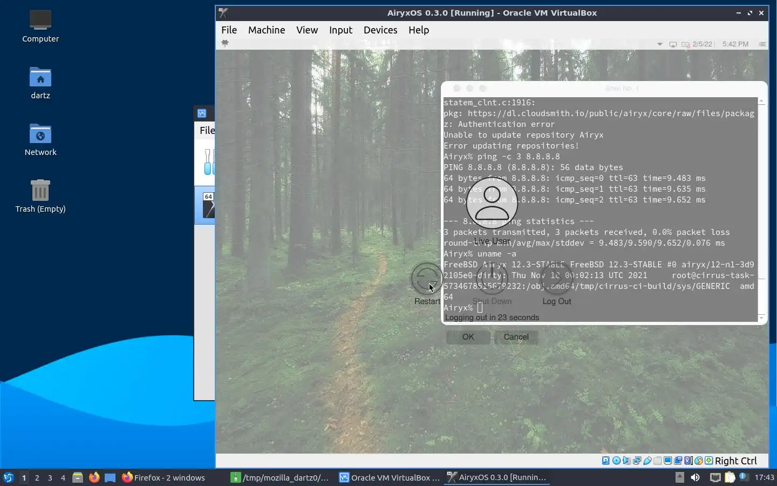Switch to AiryxOS 0.3.0 Running task

[x=497, y=477]
